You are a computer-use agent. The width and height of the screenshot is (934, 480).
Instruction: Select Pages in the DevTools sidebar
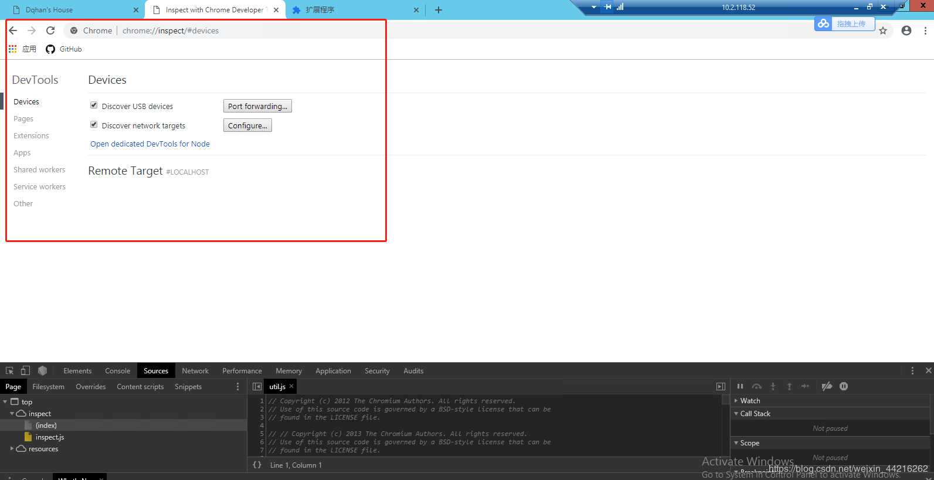click(23, 118)
